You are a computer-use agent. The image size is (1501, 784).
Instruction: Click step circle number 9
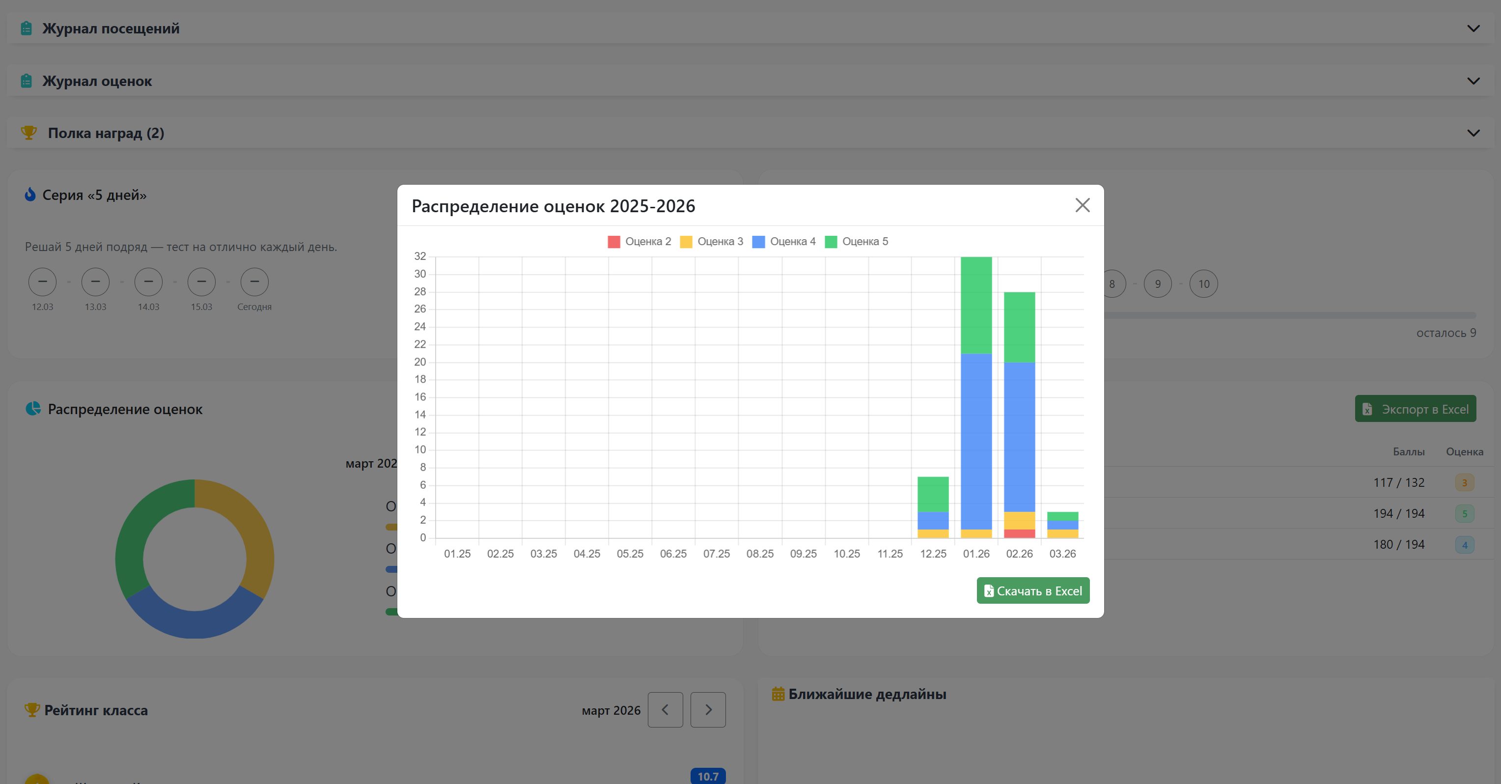(1158, 284)
